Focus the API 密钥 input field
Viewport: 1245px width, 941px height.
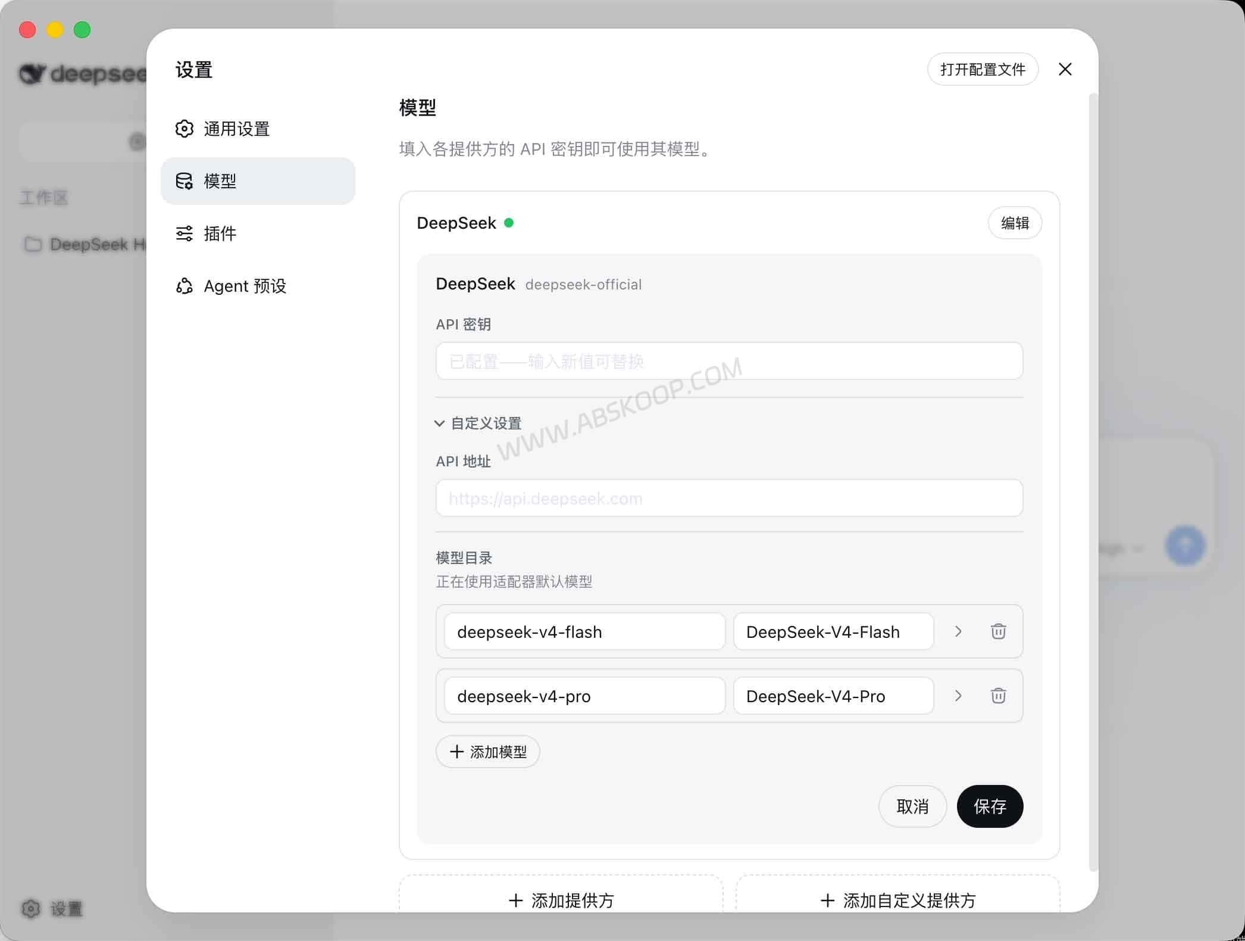(x=729, y=361)
